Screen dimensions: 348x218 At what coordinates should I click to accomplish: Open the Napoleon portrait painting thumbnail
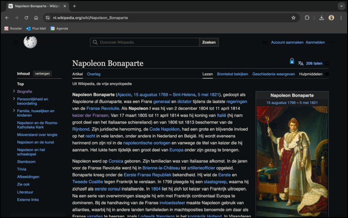(x=292, y=161)
